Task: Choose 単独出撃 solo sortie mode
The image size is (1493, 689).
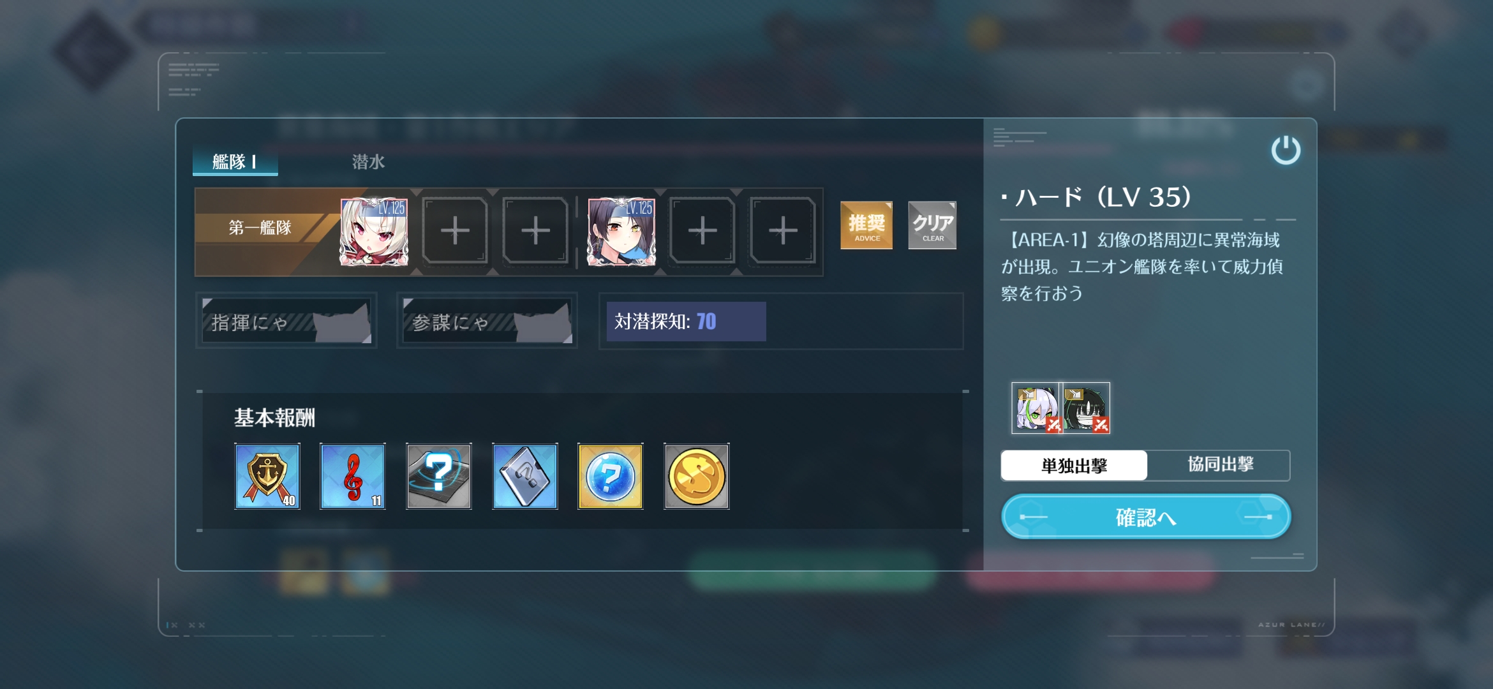Action: (1074, 465)
